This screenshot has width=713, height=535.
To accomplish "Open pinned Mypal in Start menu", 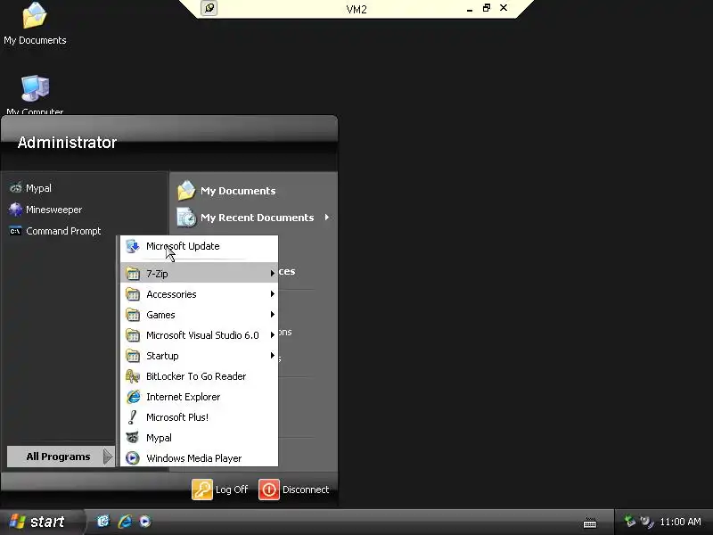I will 85,188.
